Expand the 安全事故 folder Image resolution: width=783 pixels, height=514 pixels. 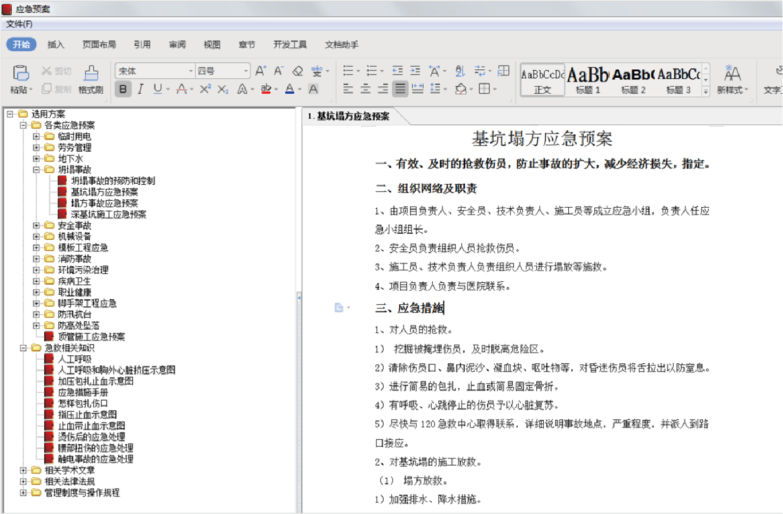point(36,225)
